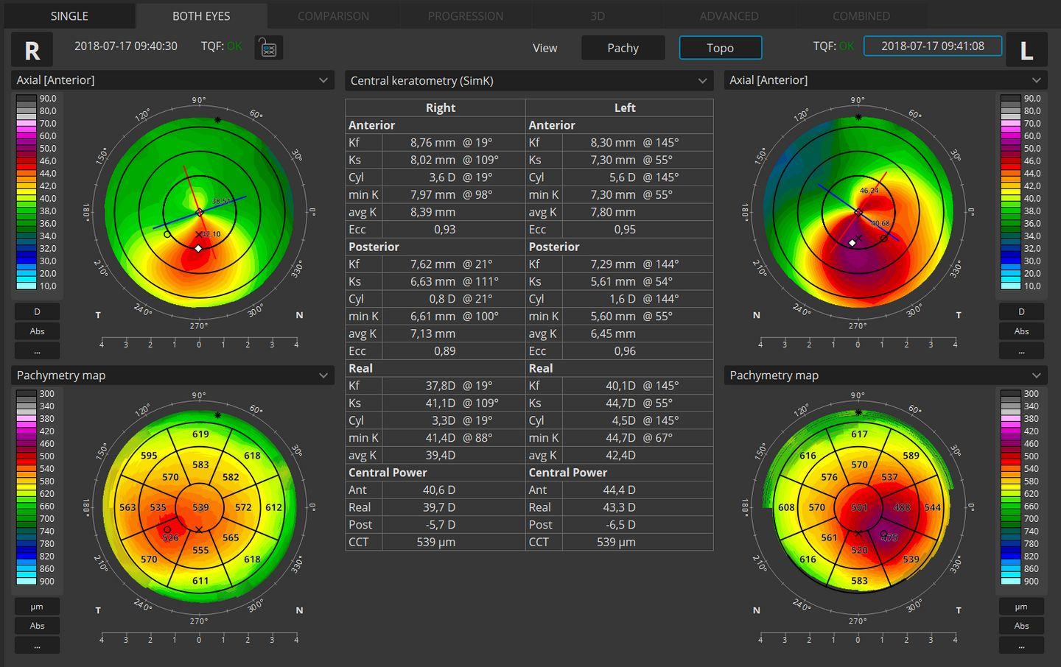Open the COMPARISON tab

[x=333, y=15]
